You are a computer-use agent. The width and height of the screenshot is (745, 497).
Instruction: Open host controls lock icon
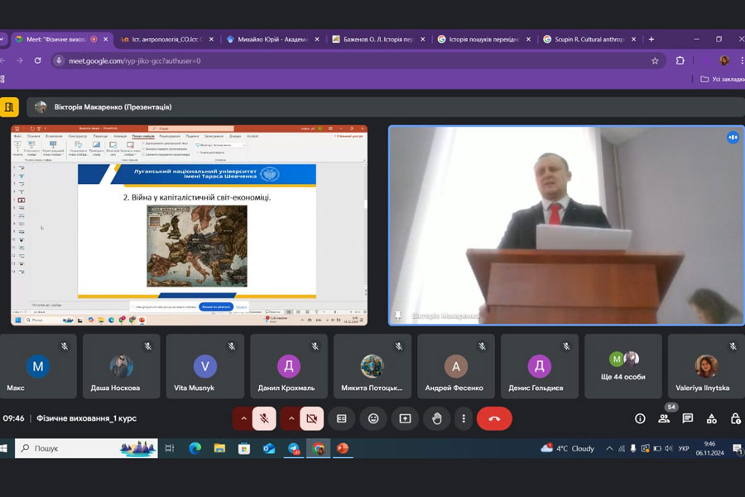point(735,418)
